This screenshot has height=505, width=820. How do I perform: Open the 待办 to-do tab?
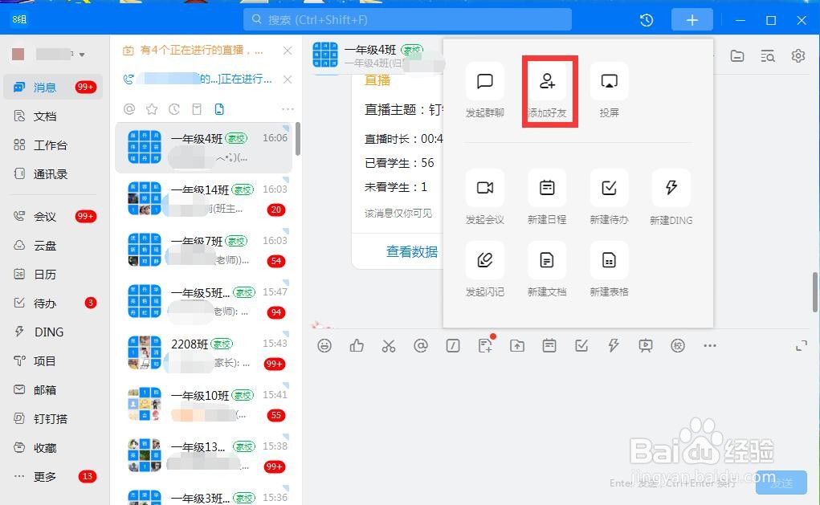[53, 303]
